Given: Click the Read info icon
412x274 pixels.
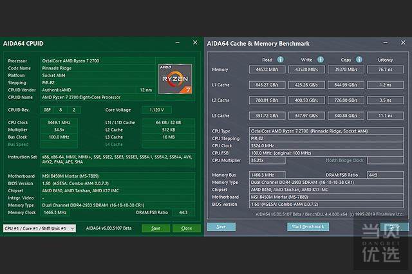Looking at the screenshot, I should click(x=281, y=60).
